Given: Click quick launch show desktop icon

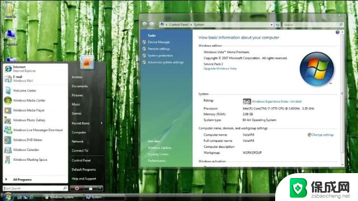Looking at the screenshot, I should point(20,197).
